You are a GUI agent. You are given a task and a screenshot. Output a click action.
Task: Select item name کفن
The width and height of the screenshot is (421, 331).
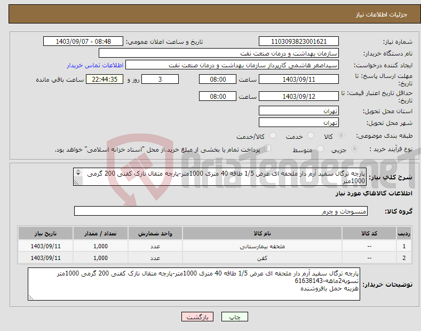262,258
